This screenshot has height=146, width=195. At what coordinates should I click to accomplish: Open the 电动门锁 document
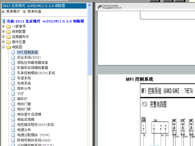coord(24,109)
